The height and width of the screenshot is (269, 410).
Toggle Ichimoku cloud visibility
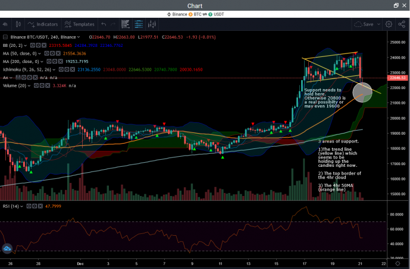pyautogui.click(x=61, y=69)
